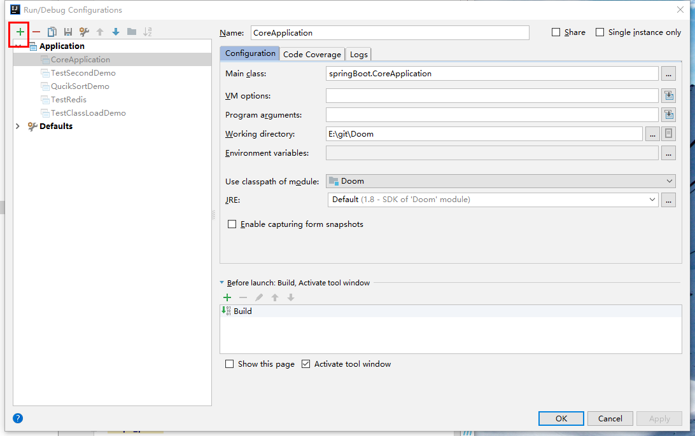695x436 pixels.
Task: Move the configuration up with the gray arrow
Action: (x=100, y=32)
